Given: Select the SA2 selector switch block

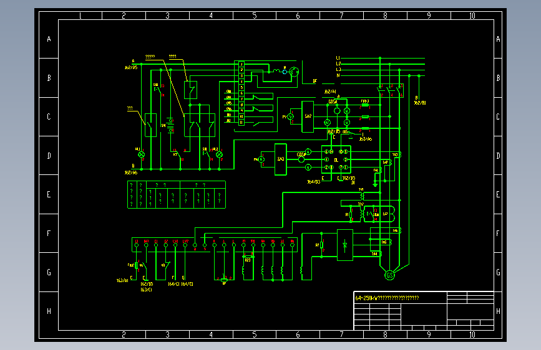Looking at the screenshot, I should (308, 117).
